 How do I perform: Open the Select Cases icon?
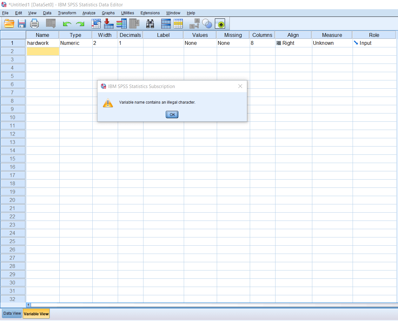178,24
